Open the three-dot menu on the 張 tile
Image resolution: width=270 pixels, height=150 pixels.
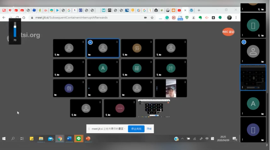tap(151, 42)
